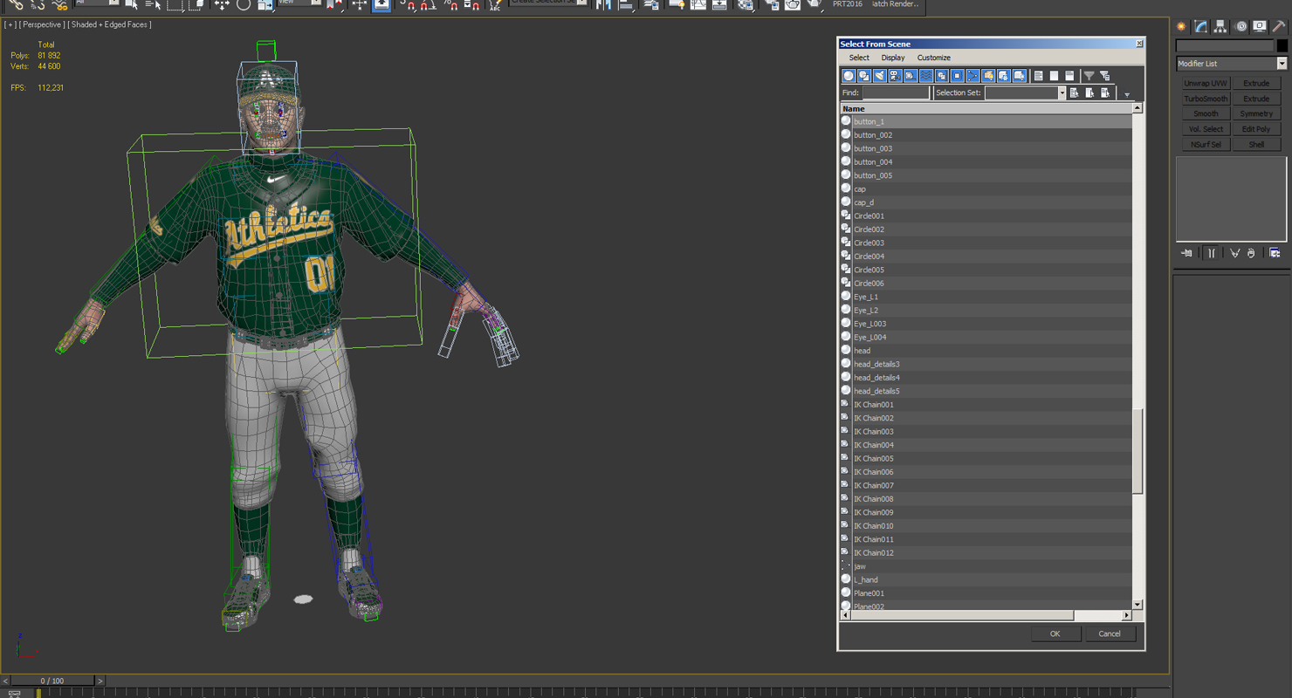Toggle Display Space Warps filter icon
This screenshot has width=1292, height=698.
point(926,76)
